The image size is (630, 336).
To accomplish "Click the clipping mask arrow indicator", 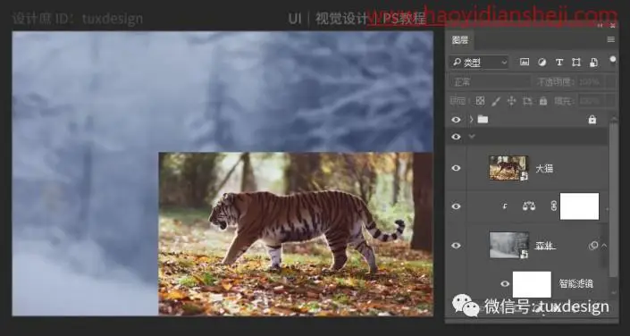I will (505, 206).
